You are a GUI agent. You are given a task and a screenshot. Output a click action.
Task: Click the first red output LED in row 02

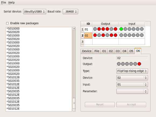tap(95, 35)
